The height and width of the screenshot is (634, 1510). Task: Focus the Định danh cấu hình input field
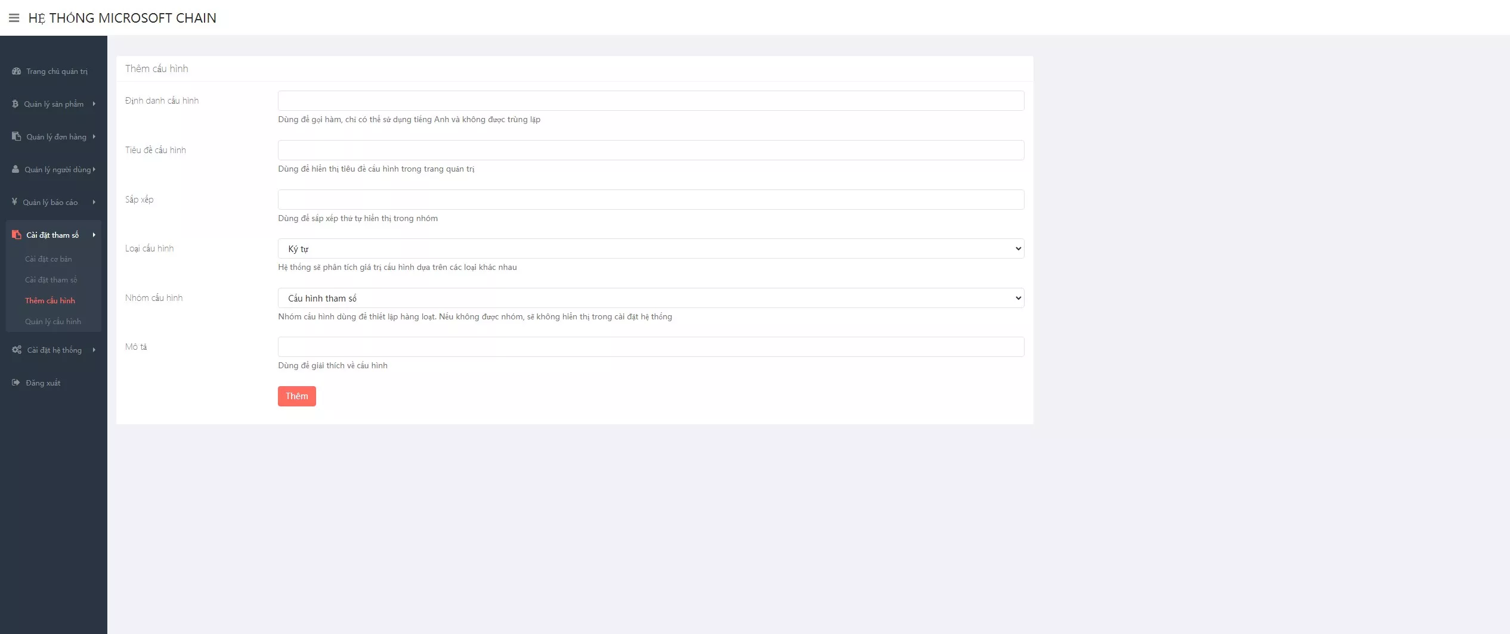tap(650, 101)
